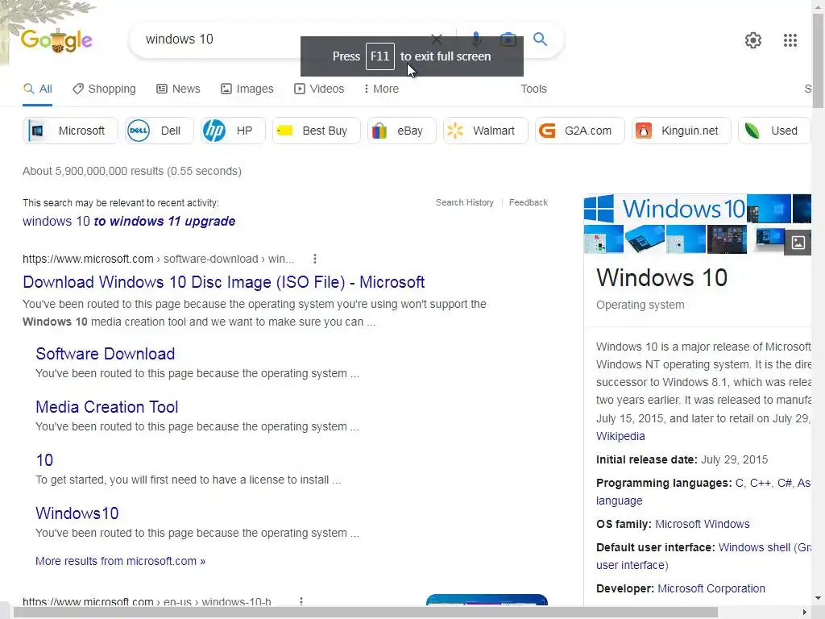825x619 pixels.
Task: Open the Windows shell link
Action: point(754,547)
